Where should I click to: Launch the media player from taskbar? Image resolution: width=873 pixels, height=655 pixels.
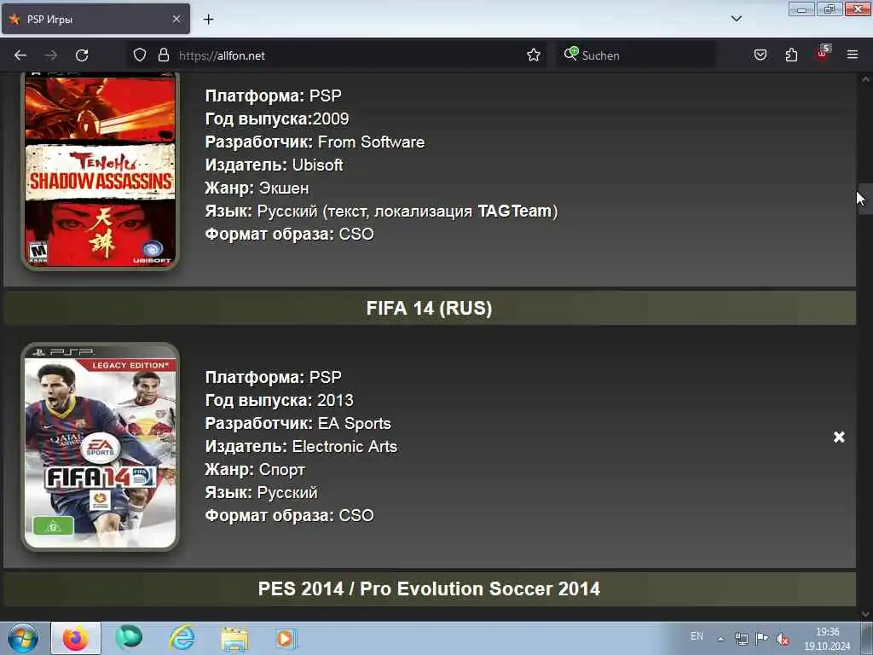tap(286, 638)
